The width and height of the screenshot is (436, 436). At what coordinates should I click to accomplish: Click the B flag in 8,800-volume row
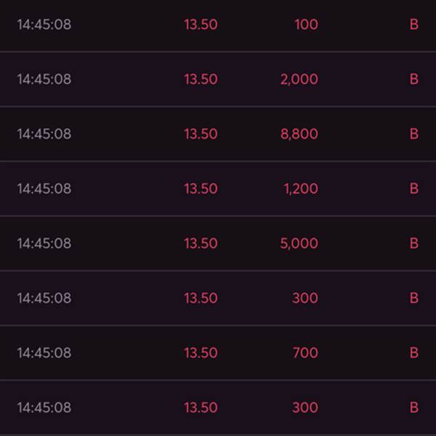[414, 134]
